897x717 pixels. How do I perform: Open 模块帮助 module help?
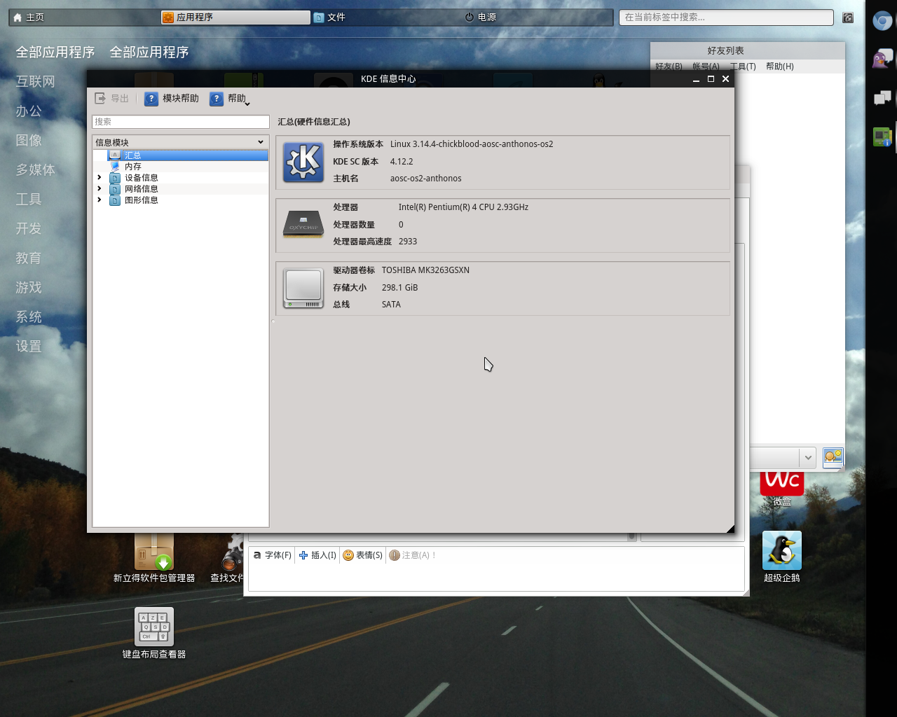point(172,99)
